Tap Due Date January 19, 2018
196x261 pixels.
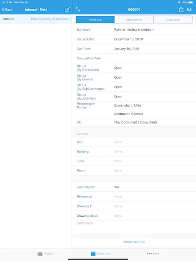point(127,49)
